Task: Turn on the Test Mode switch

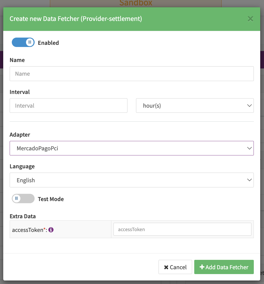Action: (23, 199)
